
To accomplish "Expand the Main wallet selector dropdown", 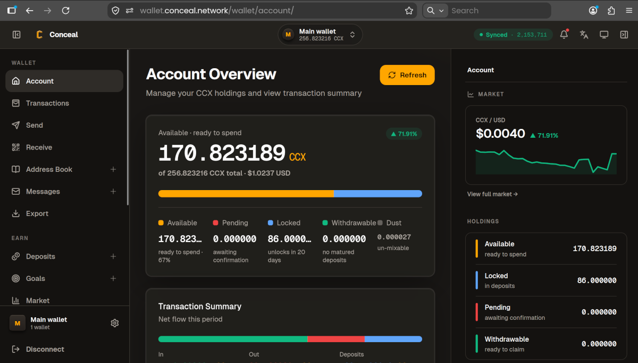I will click(x=320, y=35).
